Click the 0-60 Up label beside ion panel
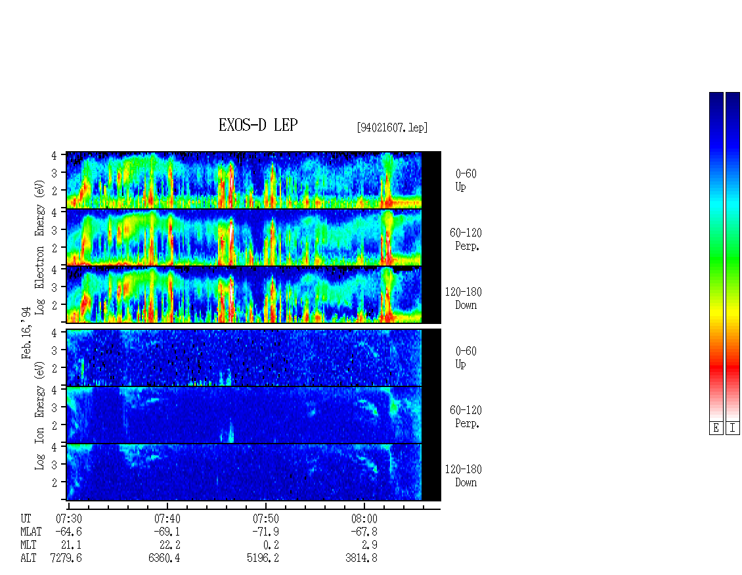This screenshot has height=575, width=742. [x=466, y=357]
